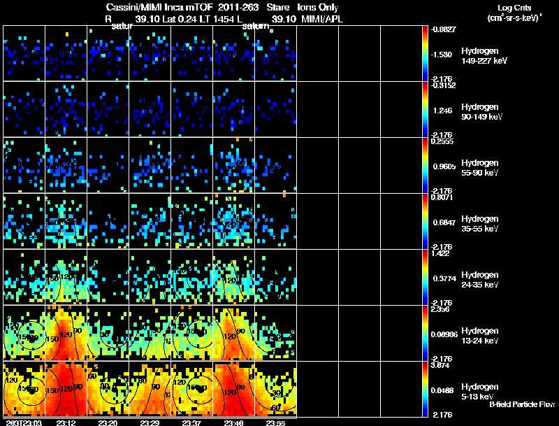This screenshot has height=426, width=559.
Task: Click the '0.3774' color scale value
Action: 444,278
